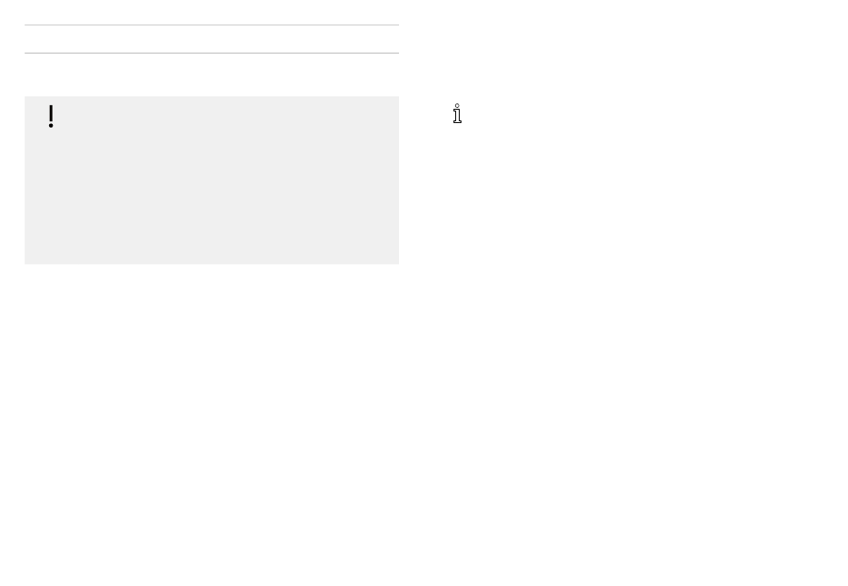Click the upper horizontal divider line

[212, 25]
